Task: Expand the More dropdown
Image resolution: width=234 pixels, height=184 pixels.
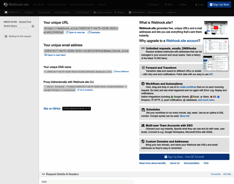Action: pyautogui.click(x=171, y=12)
